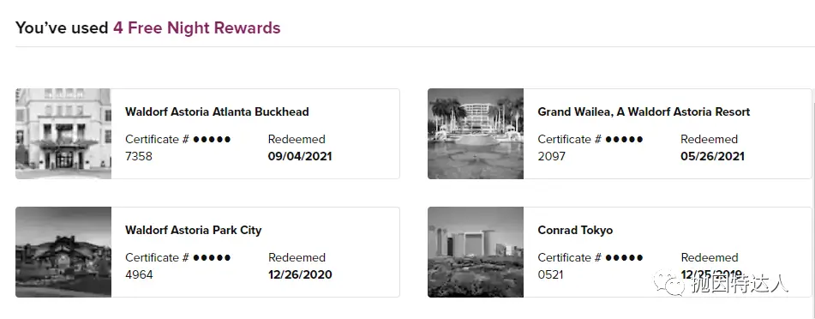Click the Waldorf Astoria Park City title
Viewport: 815px width, 319px height.
coord(194,230)
